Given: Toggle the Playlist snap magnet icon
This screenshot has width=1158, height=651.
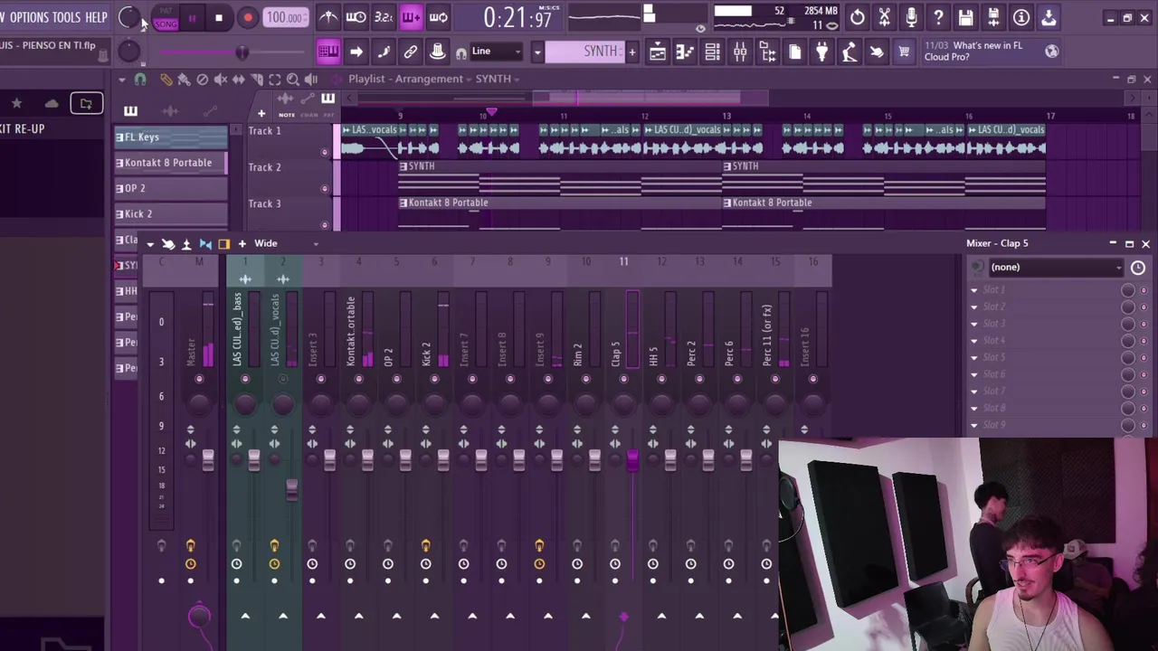Looking at the screenshot, I should point(140,80).
